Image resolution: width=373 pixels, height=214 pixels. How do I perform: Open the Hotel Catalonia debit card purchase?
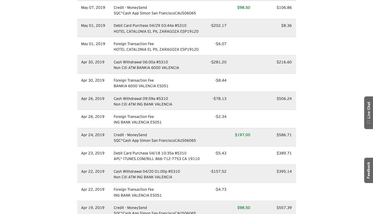tap(156, 29)
